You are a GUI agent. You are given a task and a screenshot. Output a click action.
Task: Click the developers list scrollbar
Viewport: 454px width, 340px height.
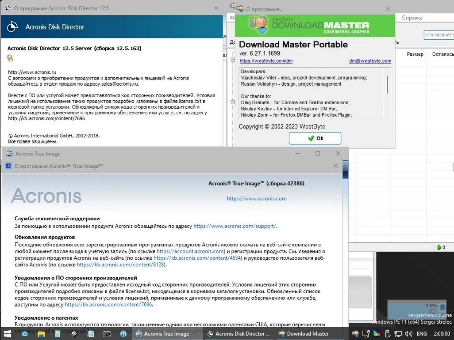click(x=388, y=84)
